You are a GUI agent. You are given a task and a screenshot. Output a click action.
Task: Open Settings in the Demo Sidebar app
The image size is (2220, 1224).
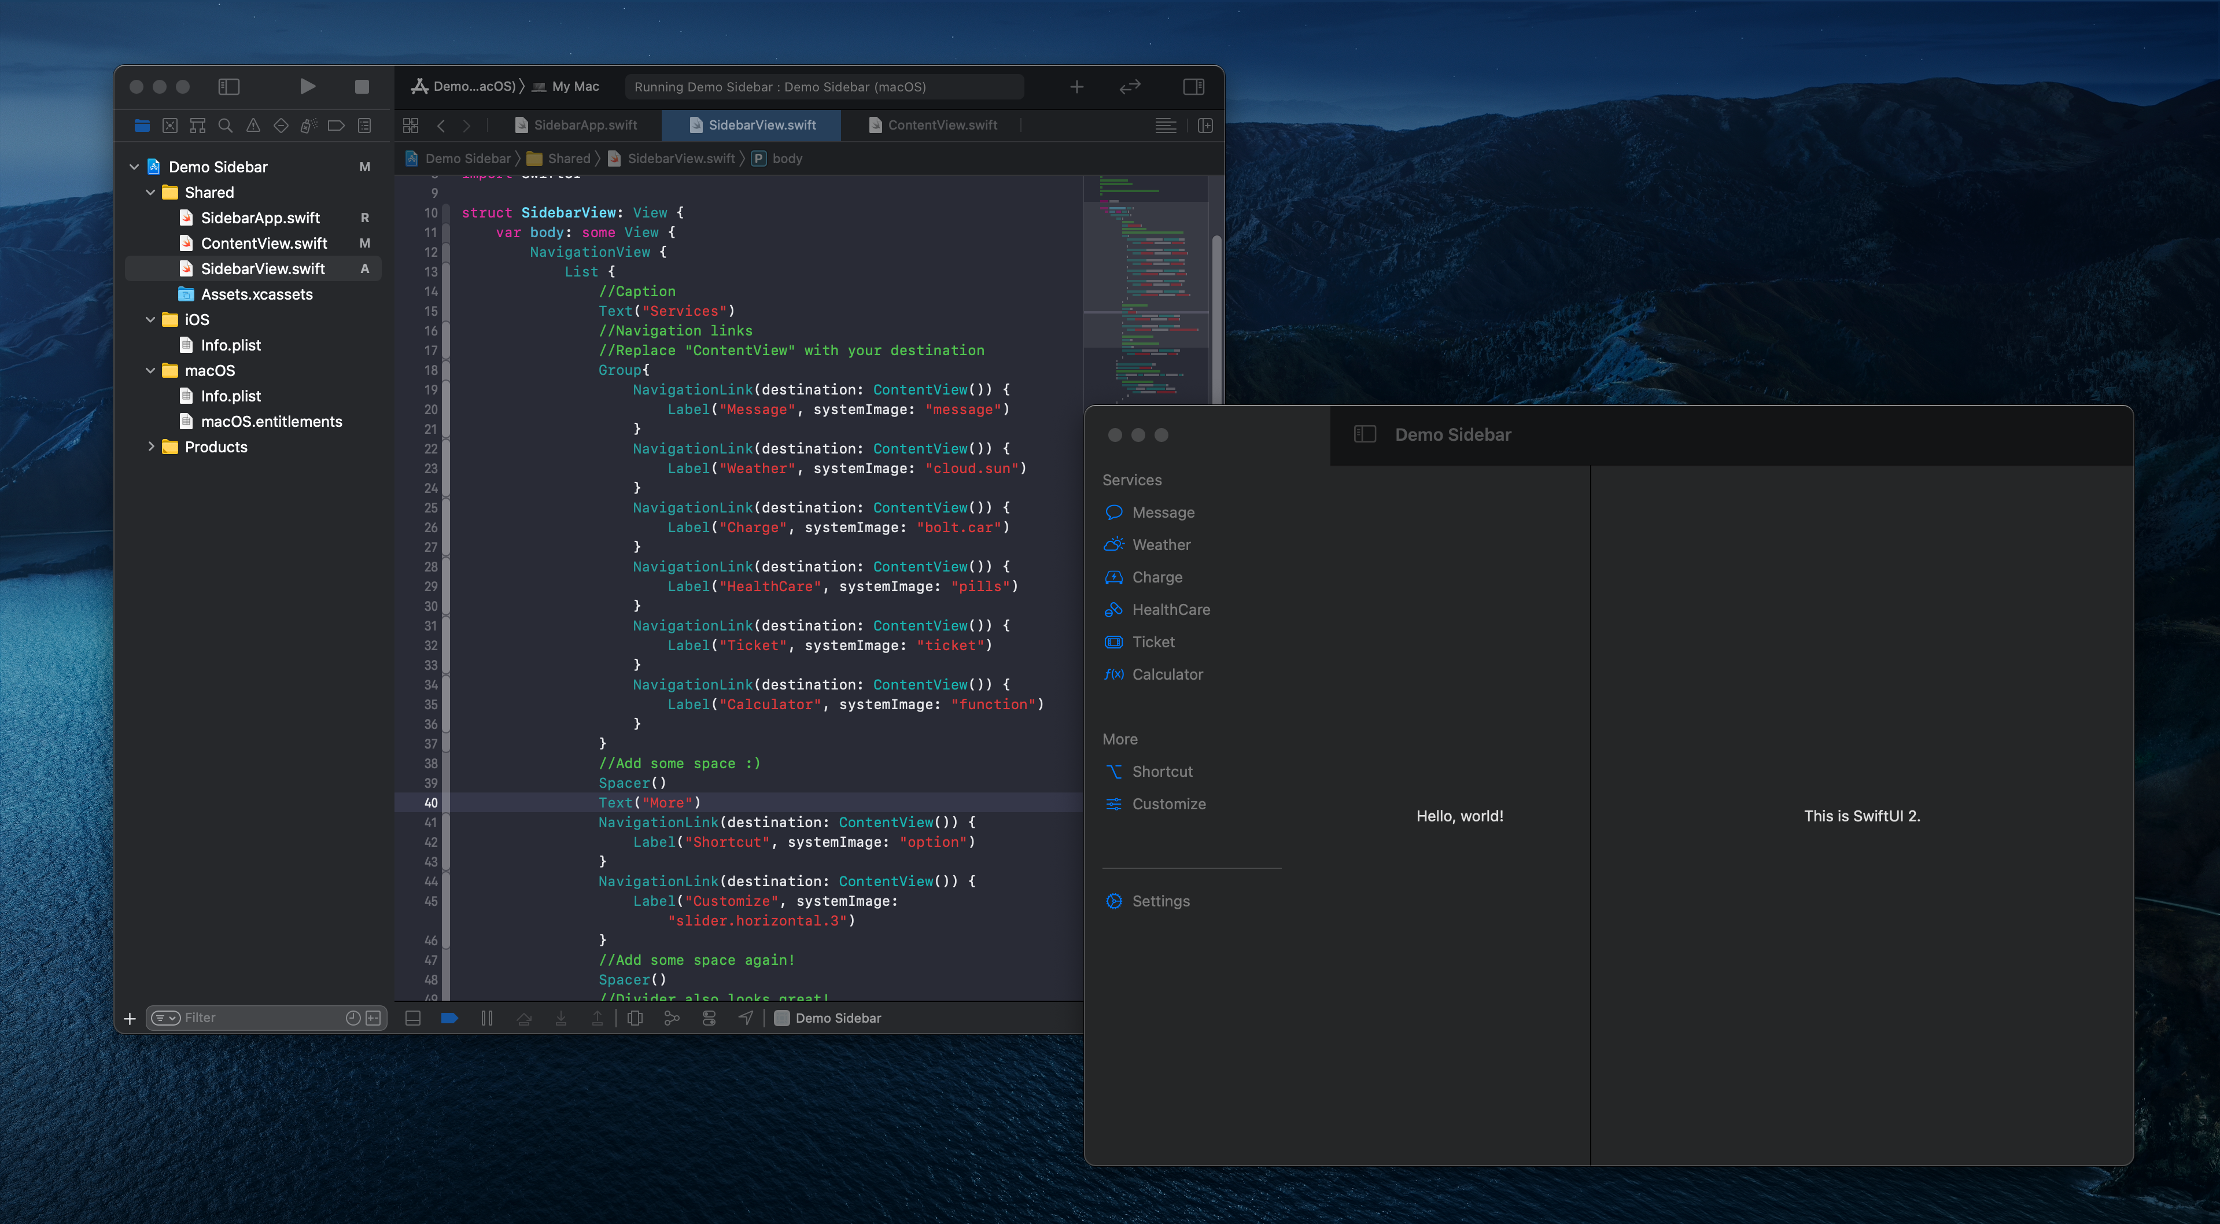(1160, 901)
